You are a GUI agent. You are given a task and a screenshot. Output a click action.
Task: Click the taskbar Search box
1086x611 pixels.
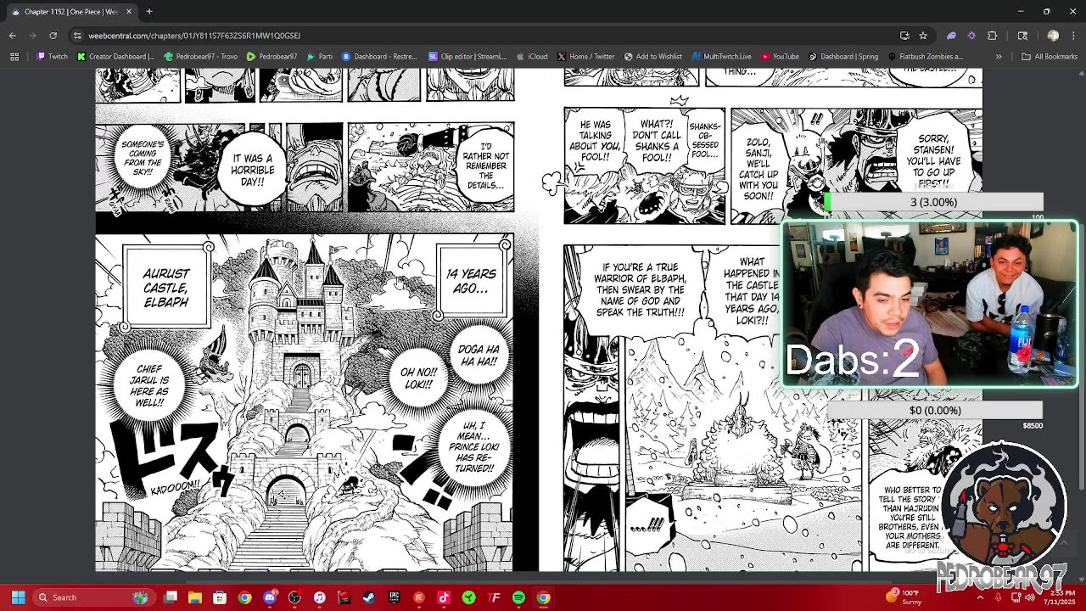coord(93,597)
